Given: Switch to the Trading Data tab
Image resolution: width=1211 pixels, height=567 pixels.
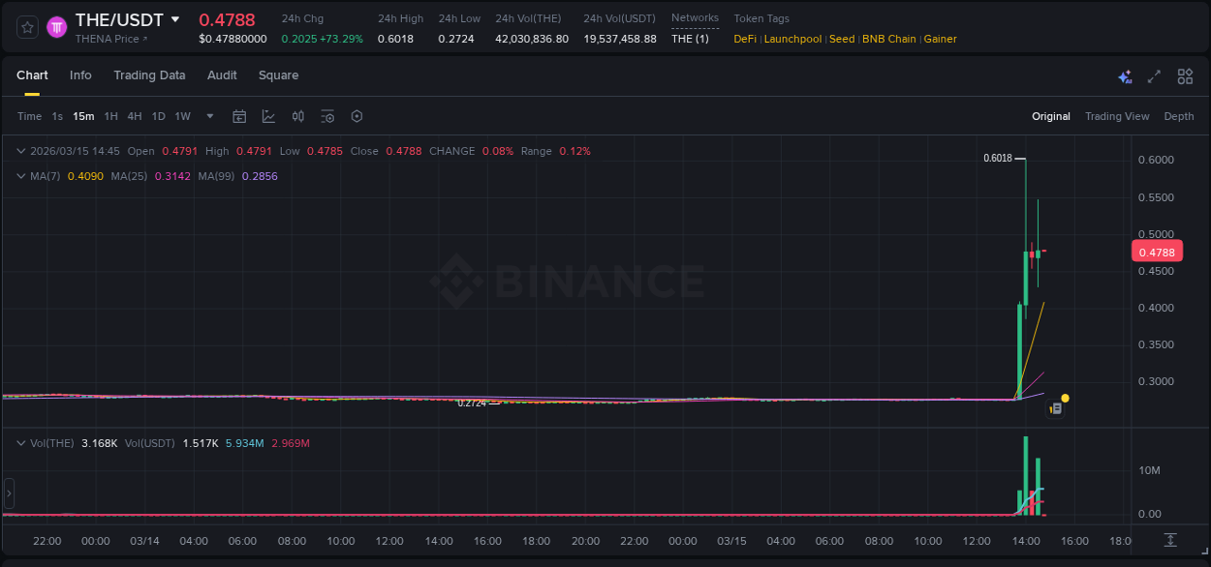Looking at the screenshot, I should [149, 75].
